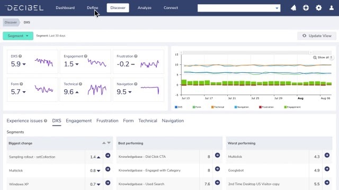Open the Segment dropdown
The image size is (339, 190).
(18, 36)
